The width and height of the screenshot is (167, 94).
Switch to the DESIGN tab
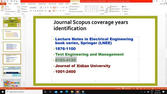(x=23, y=4)
